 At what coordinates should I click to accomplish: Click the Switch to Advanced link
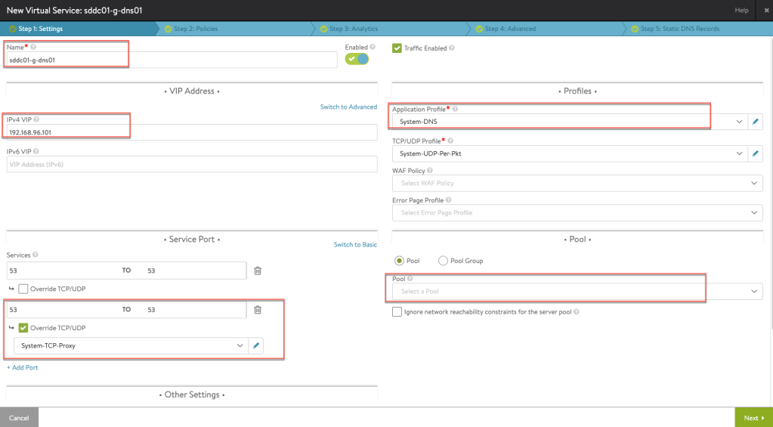(348, 107)
